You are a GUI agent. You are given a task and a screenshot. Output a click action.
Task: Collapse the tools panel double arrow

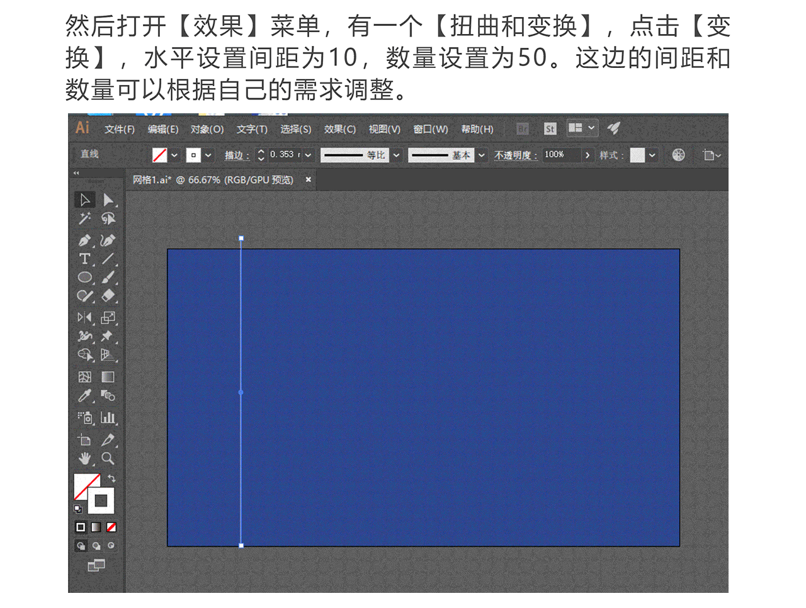point(76,172)
